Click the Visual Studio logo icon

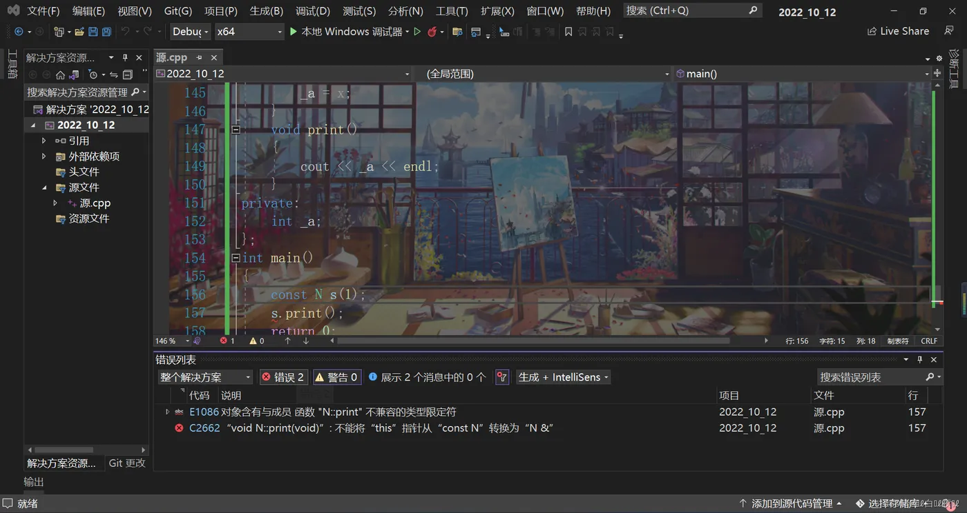tap(13, 11)
